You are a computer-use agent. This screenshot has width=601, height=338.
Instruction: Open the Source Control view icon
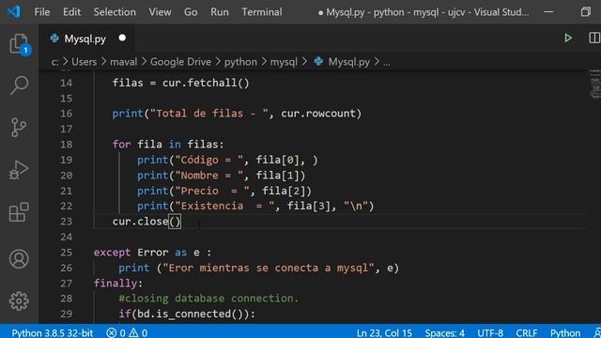[x=19, y=127]
